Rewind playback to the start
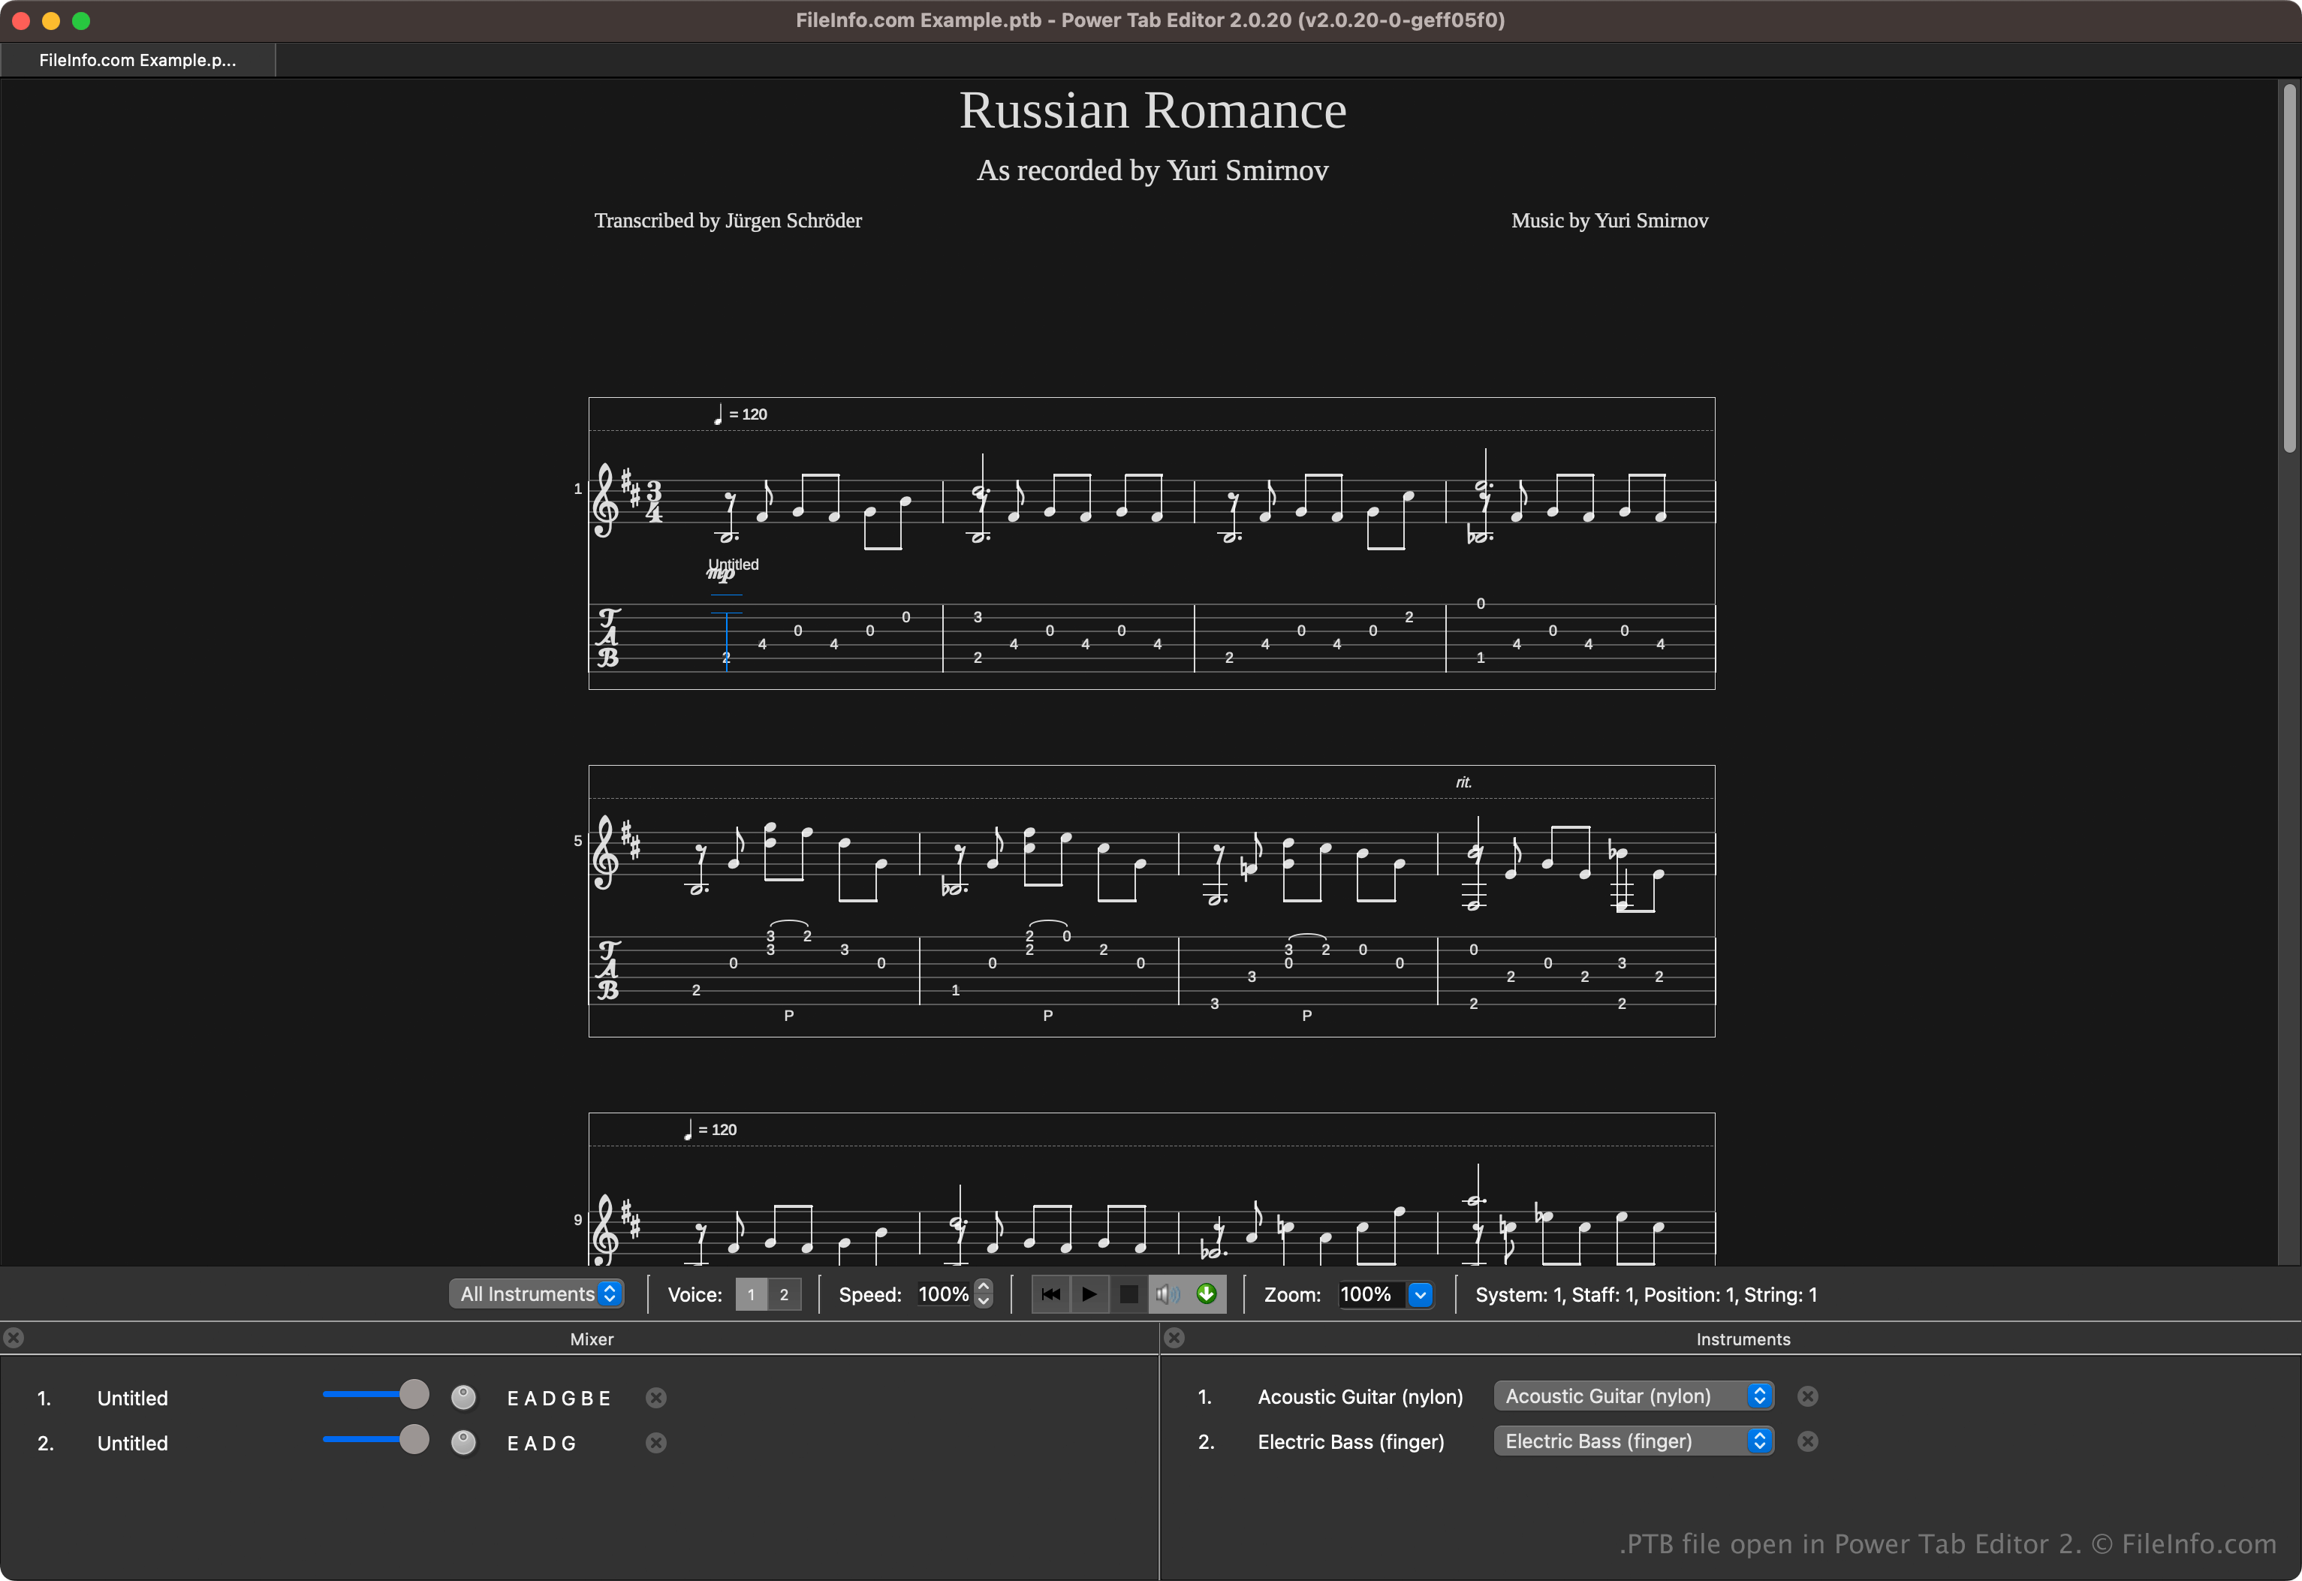2302x1581 pixels. pyautogui.click(x=1051, y=1293)
